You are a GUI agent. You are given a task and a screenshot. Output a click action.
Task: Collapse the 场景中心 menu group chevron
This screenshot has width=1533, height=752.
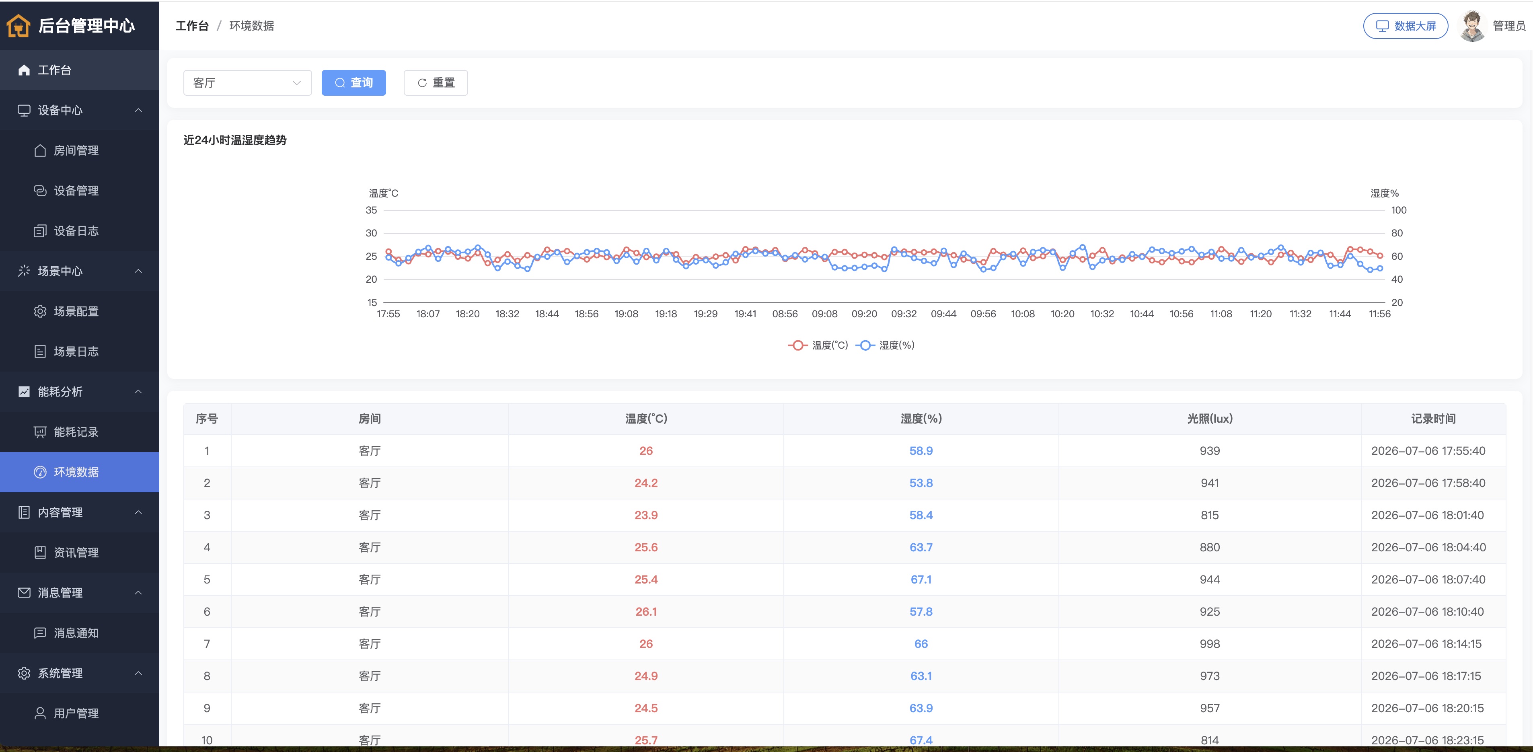click(x=138, y=271)
